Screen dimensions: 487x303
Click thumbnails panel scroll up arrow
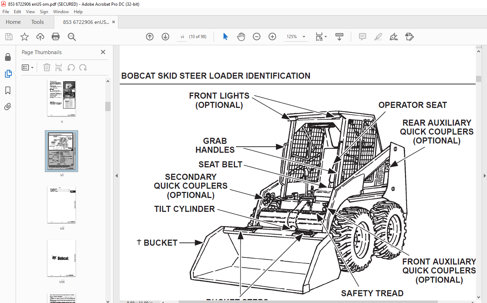tap(108, 81)
